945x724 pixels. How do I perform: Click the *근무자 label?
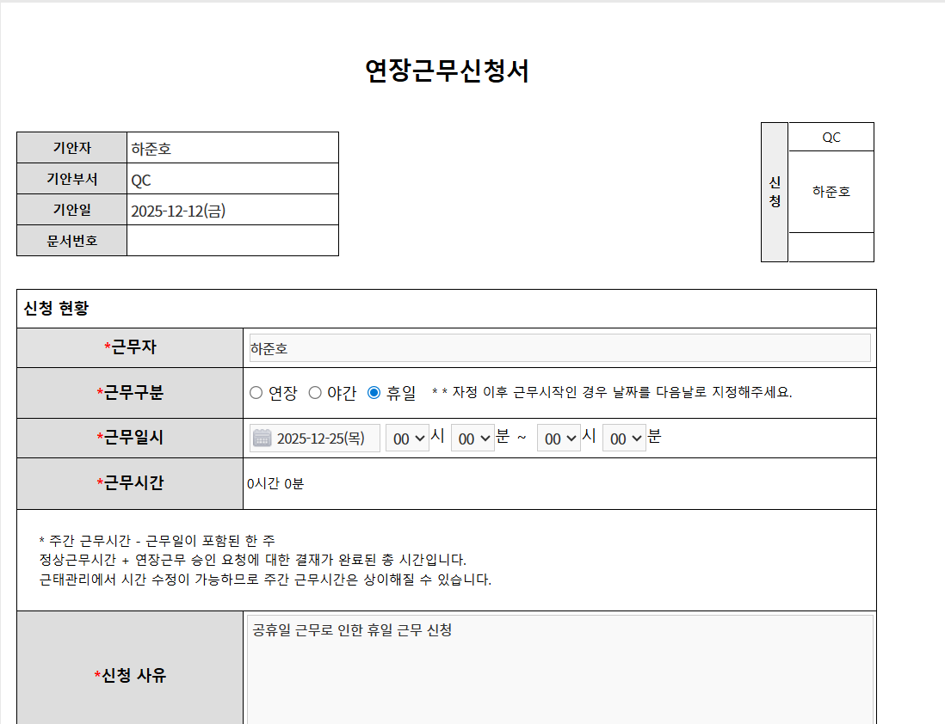click(130, 347)
